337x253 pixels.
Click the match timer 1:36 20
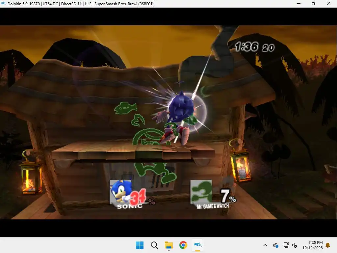click(254, 47)
